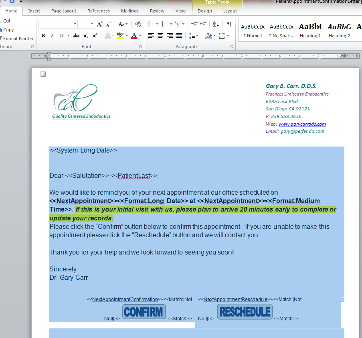Image resolution: width=362 pixels, height=338 pixels.
Task: Show paragraph marks with the pilcrow icon
Action: [x=229, y=24]
